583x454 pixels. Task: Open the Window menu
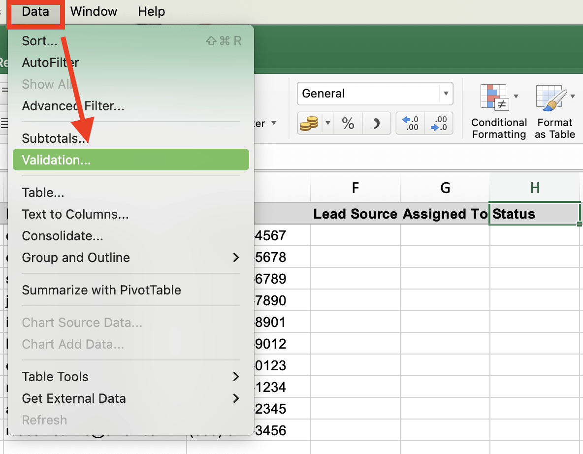click(94, 11)
